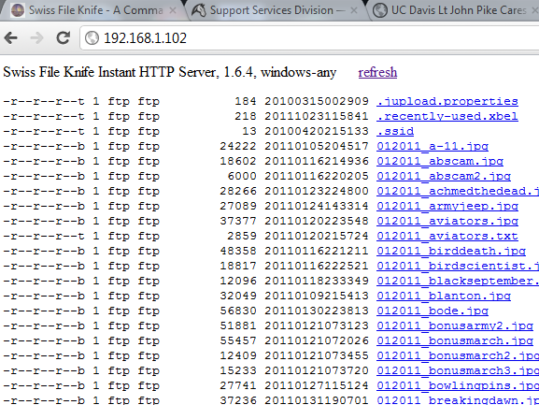539x405 pixels.
Task: Open 012011_bonusmarch3 file link
Action: [x=458, y=370]
